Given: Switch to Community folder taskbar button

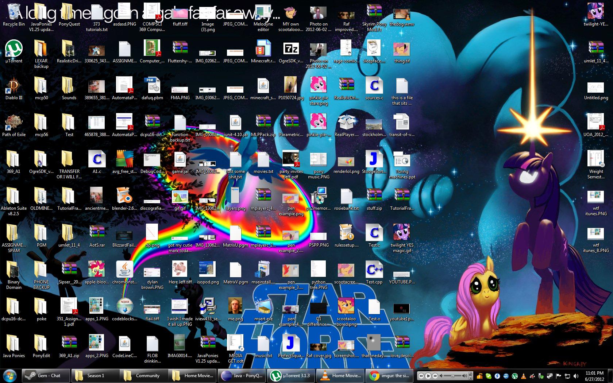Looking at the screenshot, I should pyautogui.click(x=144, y=376).
